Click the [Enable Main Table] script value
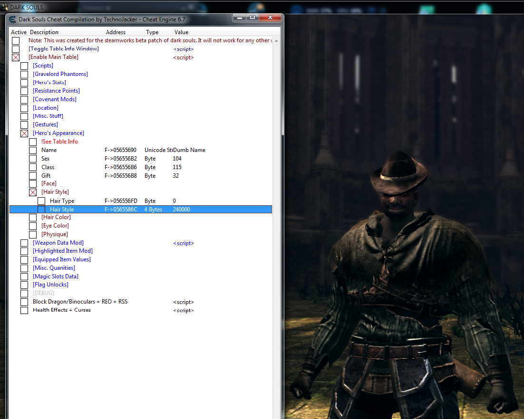 point(184,57)
